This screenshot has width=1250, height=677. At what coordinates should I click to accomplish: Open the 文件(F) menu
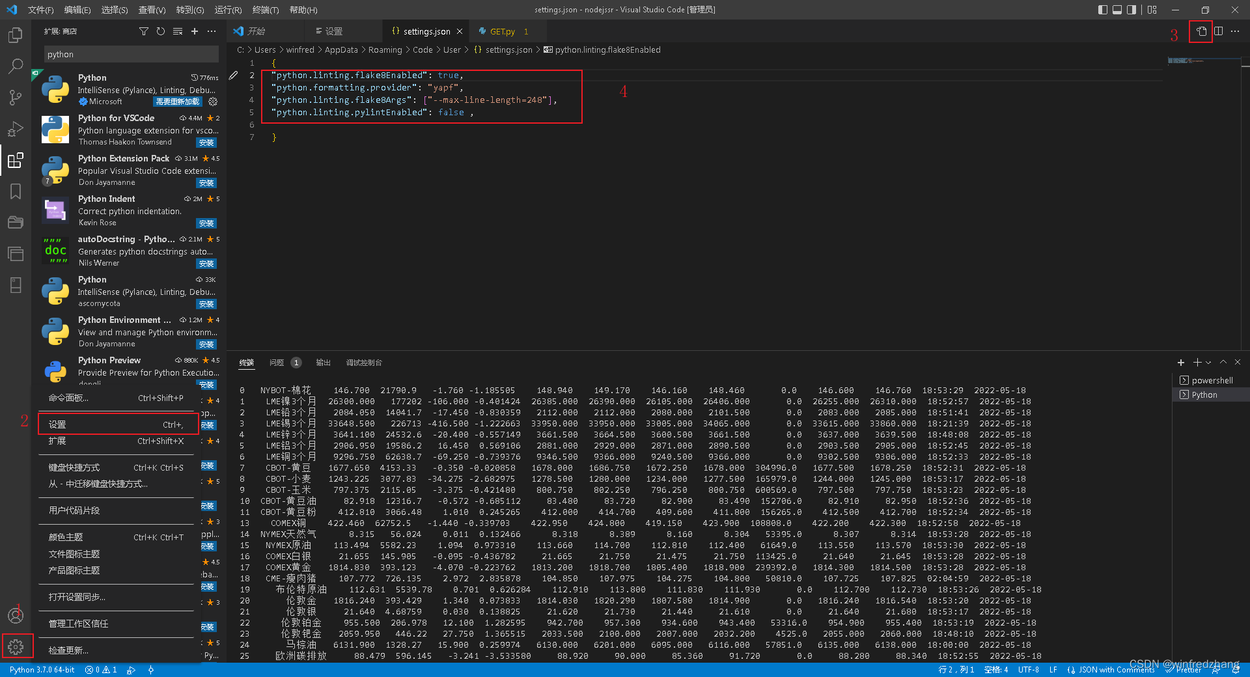pyautogui.click(x=41, y=10)
